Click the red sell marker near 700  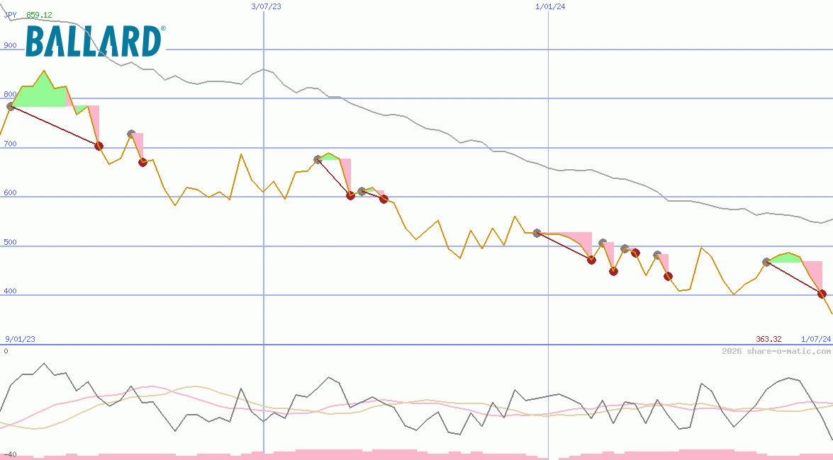99,146
